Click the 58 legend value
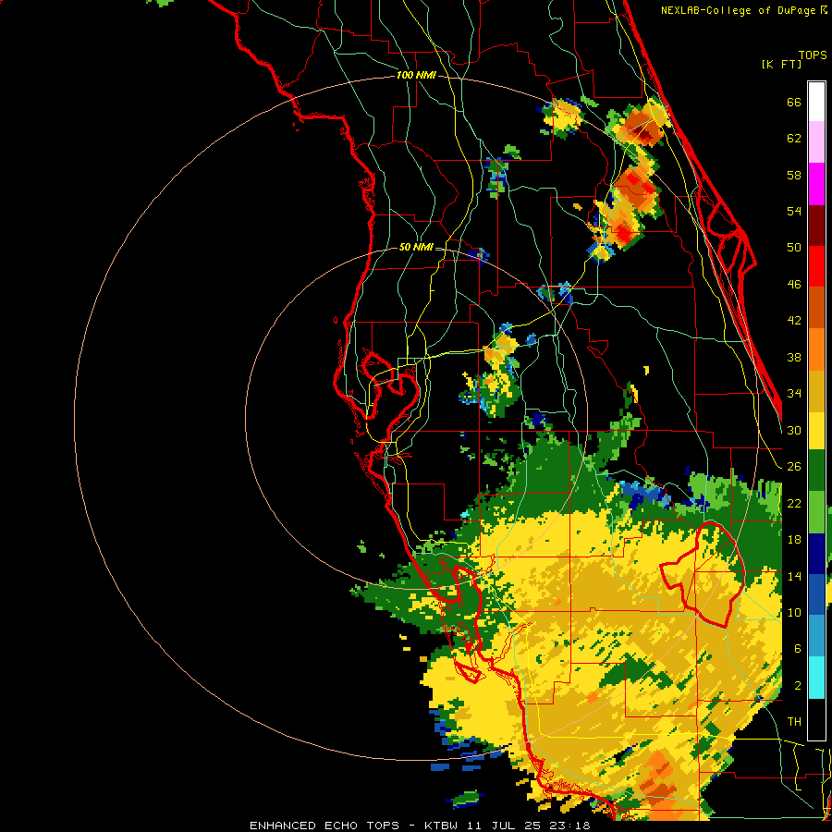 794,175
